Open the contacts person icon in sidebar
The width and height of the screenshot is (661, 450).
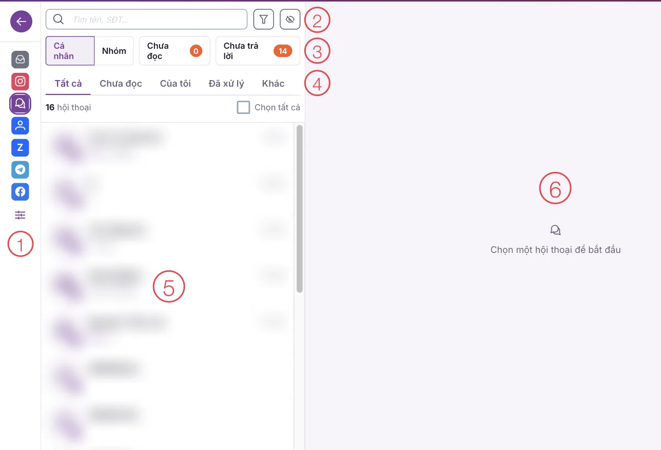click(x=21, y=126)
